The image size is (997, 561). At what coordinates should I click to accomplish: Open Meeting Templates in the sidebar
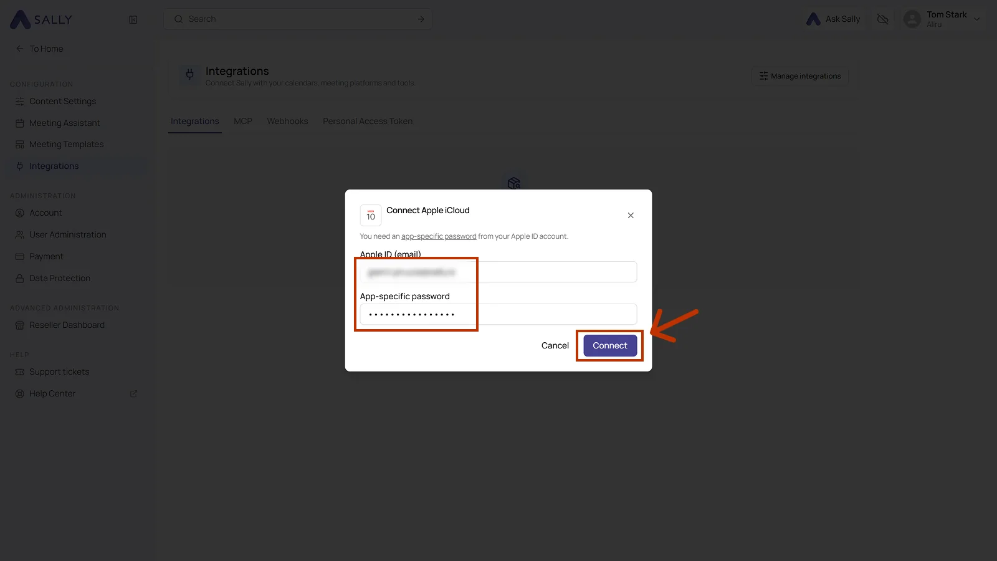click(x=66, y=144)
